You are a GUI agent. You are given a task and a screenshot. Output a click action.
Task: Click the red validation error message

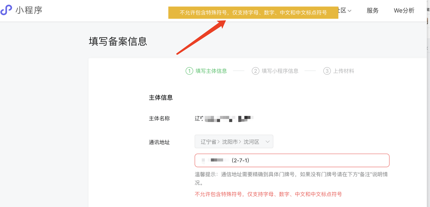(268, 194)
